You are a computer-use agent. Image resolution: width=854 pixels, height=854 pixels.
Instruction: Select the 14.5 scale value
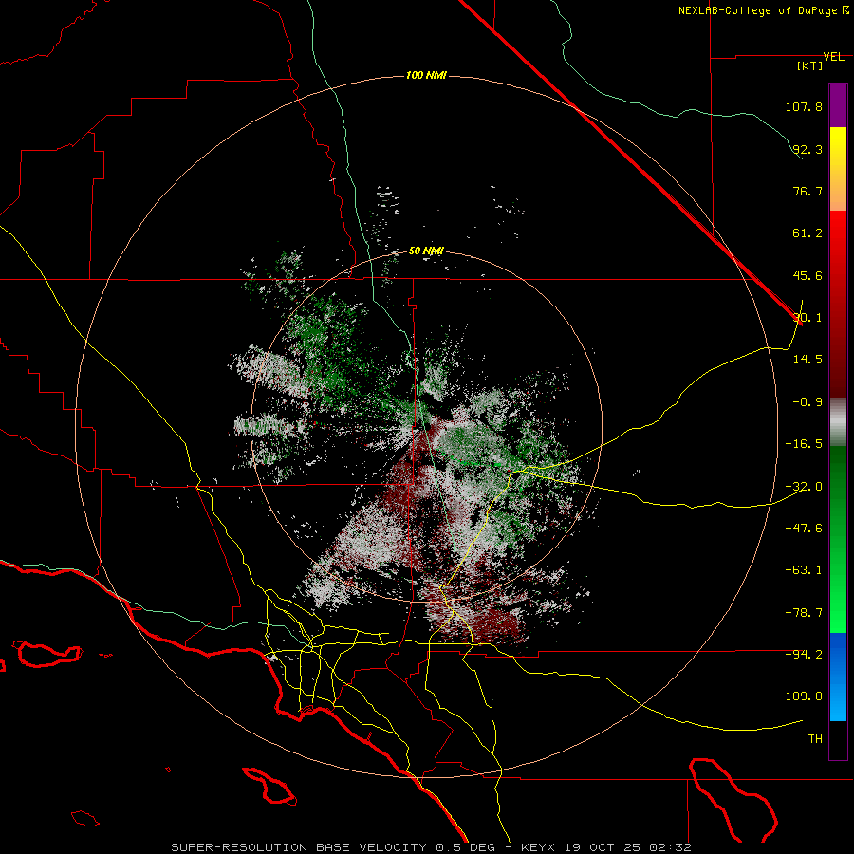808,359
